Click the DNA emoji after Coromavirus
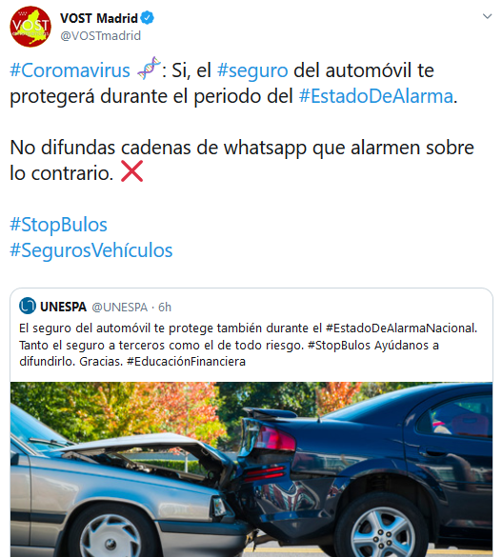This screenshot has height=557, width=502. [x=149, y=68]
